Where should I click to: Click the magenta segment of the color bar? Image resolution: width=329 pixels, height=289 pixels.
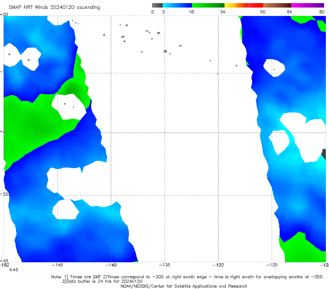(308, 5)
